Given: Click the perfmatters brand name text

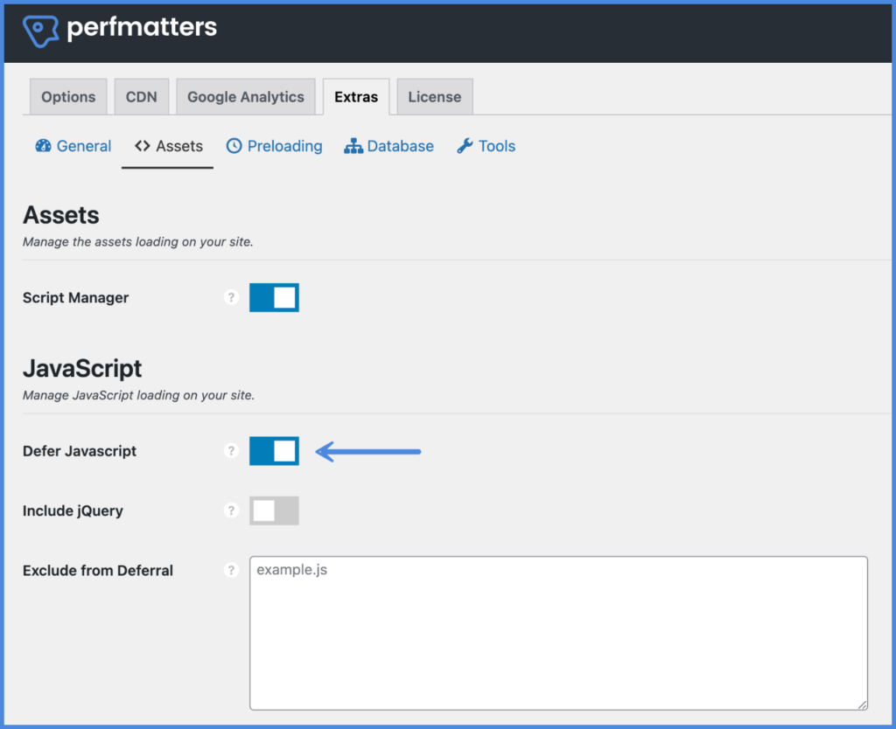Looking at the screenshot, I should (142, 27).
